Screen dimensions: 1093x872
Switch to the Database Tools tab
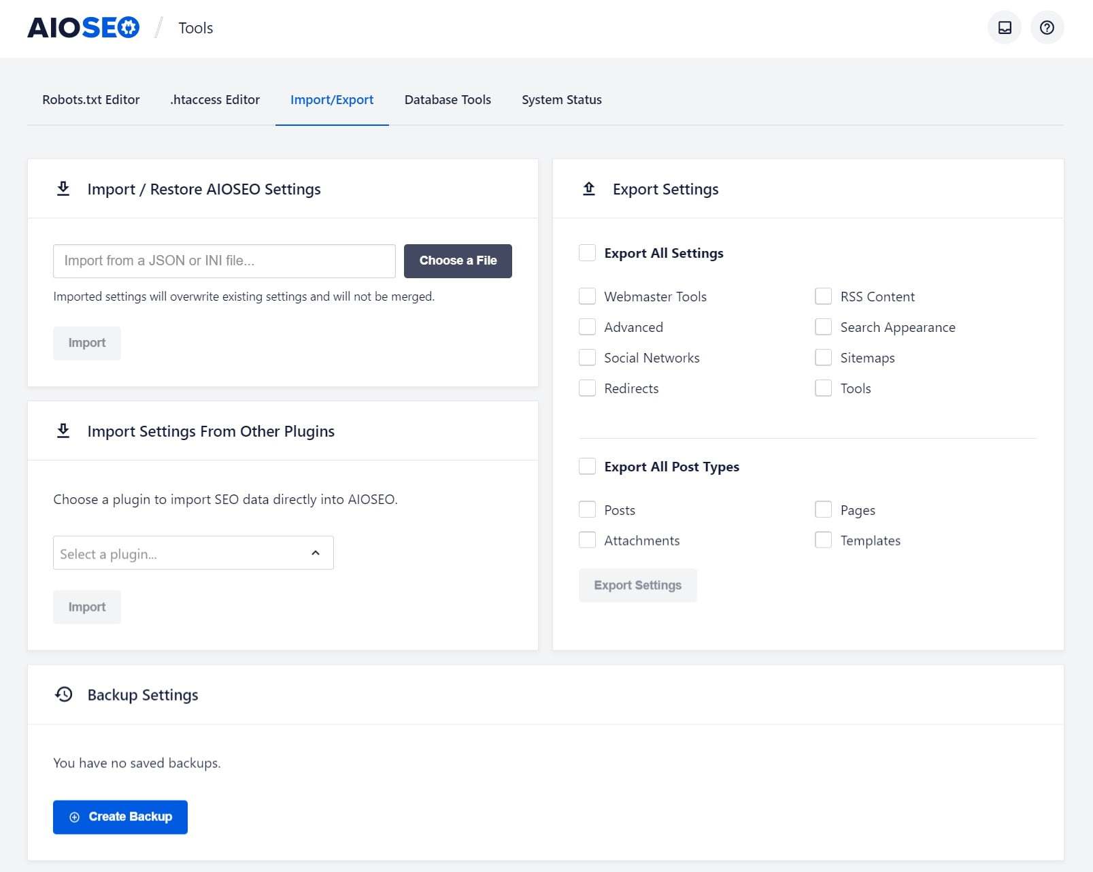click(x=448, y=100)
